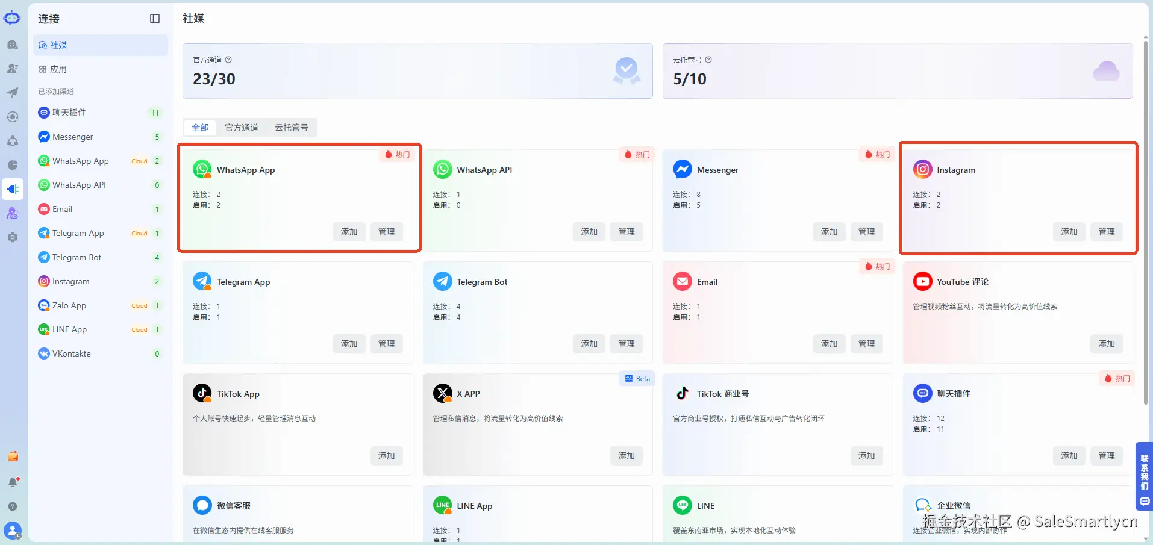Open the settings gear in left rail

pos(13,237)
